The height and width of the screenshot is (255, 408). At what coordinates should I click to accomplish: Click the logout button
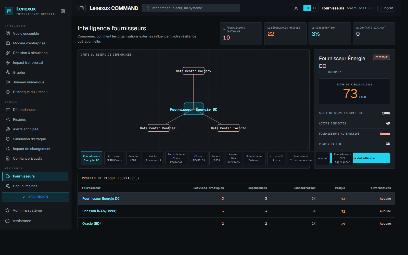point(386,8)
